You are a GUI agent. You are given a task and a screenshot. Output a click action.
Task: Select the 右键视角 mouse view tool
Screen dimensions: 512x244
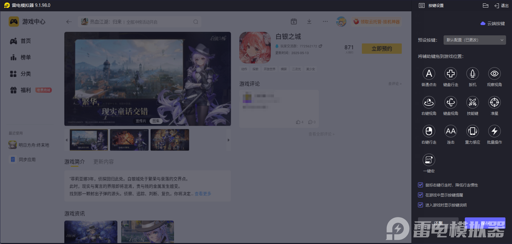[x=429, y=102]
